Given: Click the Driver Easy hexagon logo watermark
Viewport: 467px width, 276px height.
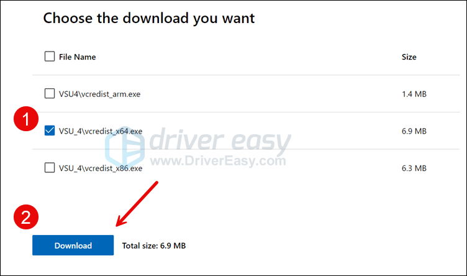Looking at the screenshot, I should 124,147.
